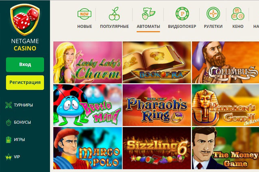Select the keno balls icon
Viewport: 259px width, 172px height.
click(238, 14)
